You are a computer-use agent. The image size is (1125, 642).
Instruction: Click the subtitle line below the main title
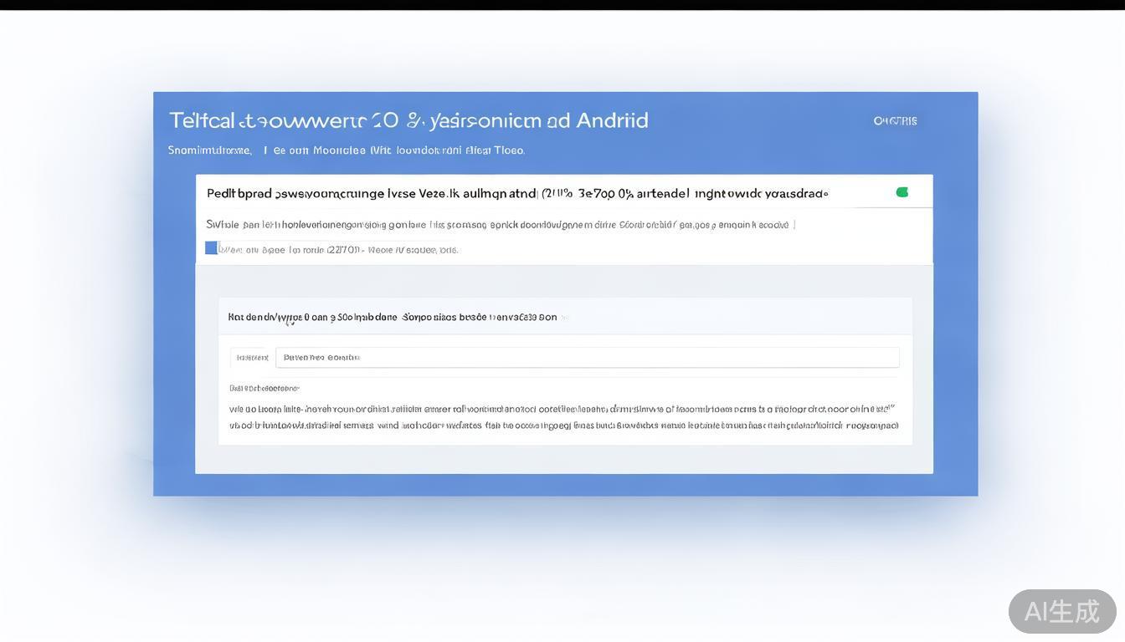346,150
